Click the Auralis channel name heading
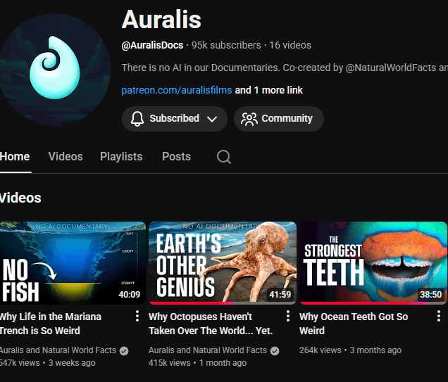This screenshot has height=382, width=448. coord(161,20)
